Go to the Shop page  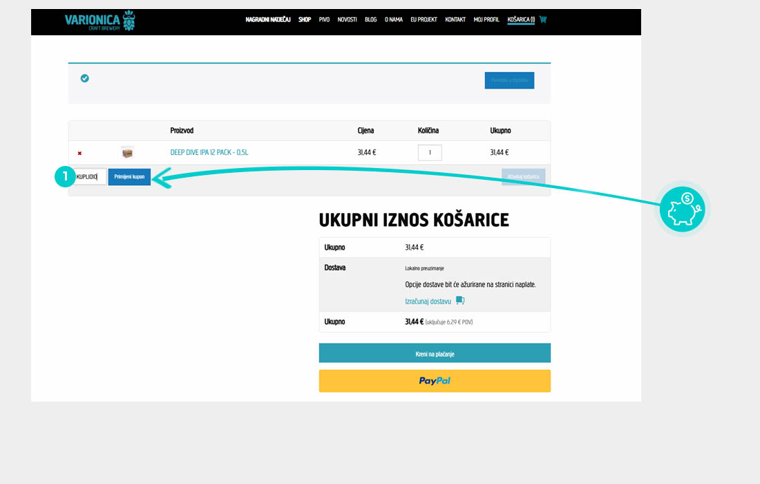pos(305,19)
